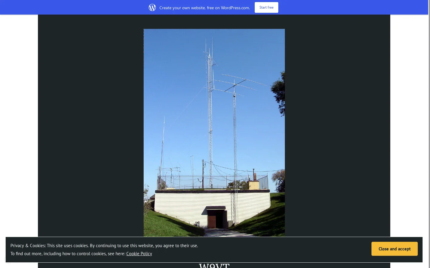Open the Cookie Policy link
The width and height of the screenshot is (430, 268).
pyautogui.click(x=139, y=254)
